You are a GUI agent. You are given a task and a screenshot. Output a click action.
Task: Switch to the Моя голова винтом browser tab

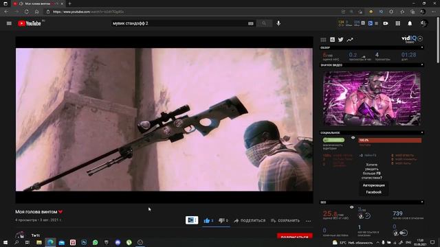(38, 3)
